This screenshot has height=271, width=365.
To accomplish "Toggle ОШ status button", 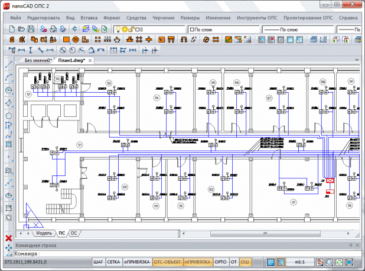I will click(x=245, y=262).
